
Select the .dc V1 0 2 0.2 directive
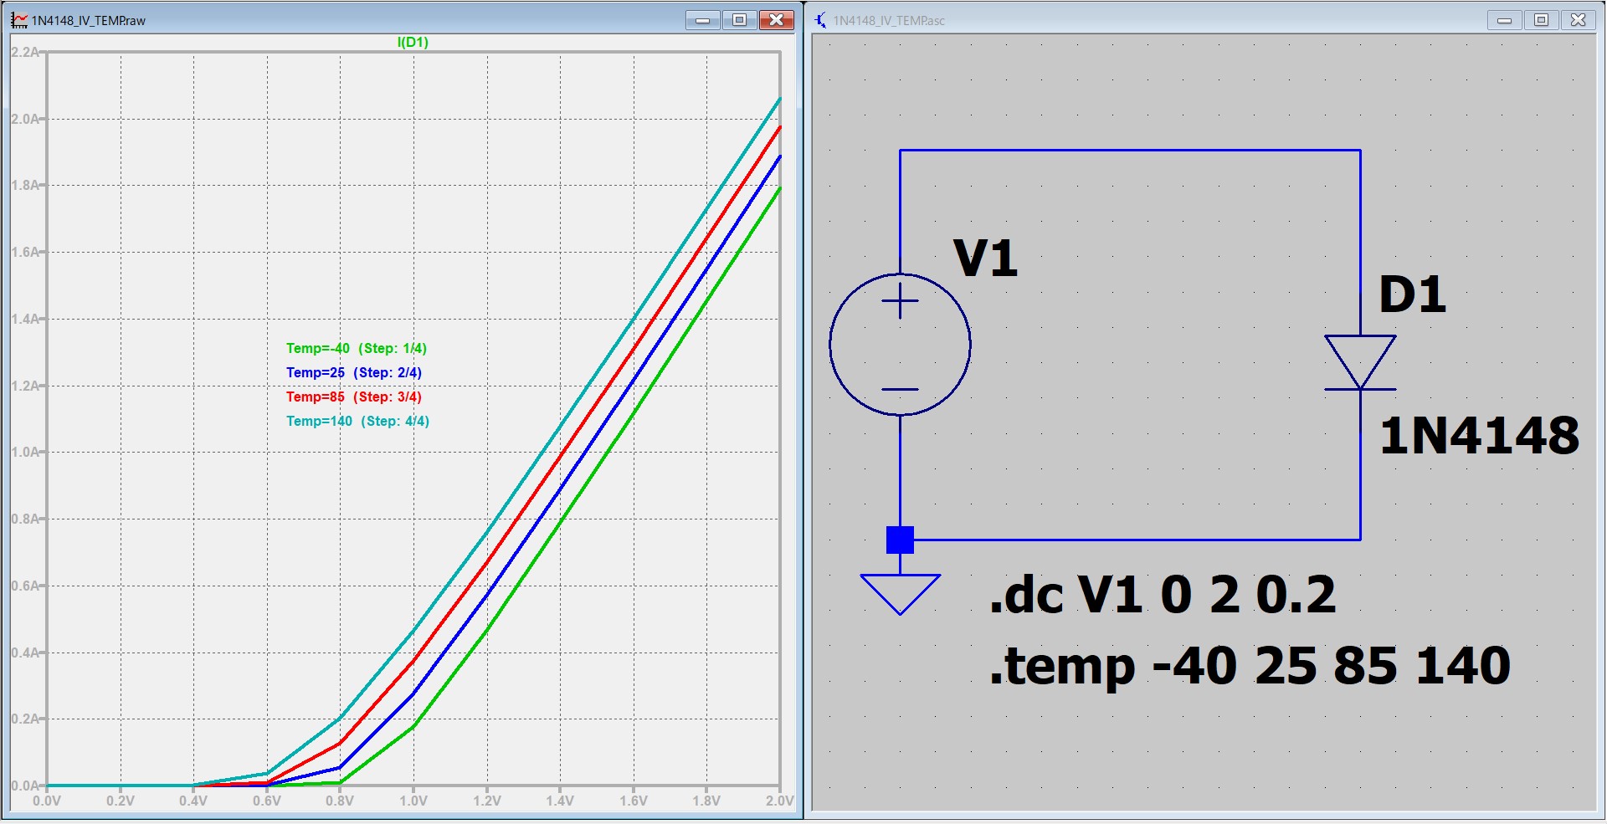click(1162, 595)
